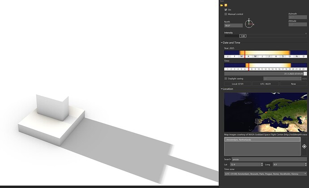Collapse the Date and Time section
The image size is (309, 188).
tap(222, 43)
